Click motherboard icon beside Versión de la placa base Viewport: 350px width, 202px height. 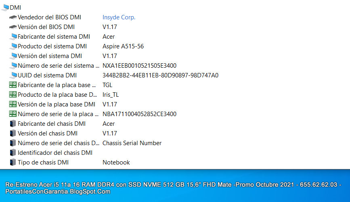(13, 104)
